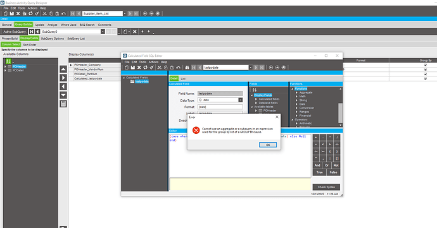Click the Check Syntax button
The height and width of the screenshot is (228, 437).
click(x=326, y=187)
